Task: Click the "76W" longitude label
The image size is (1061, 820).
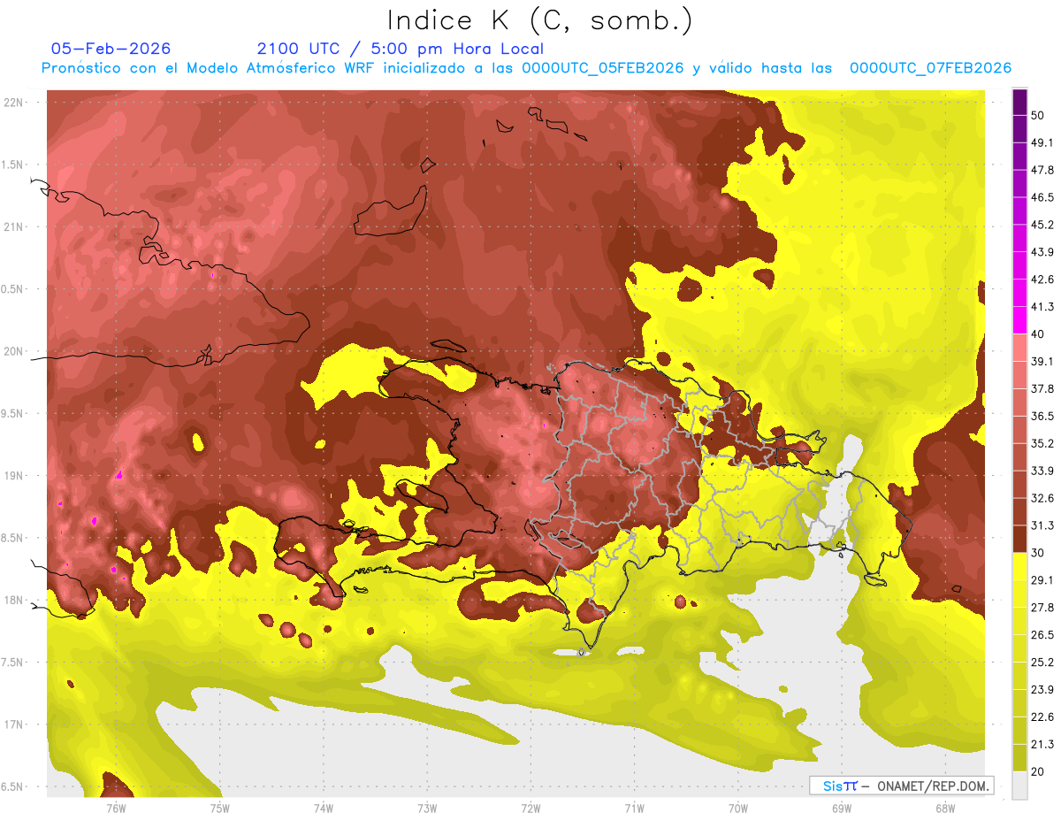Action: pos(116,809)
